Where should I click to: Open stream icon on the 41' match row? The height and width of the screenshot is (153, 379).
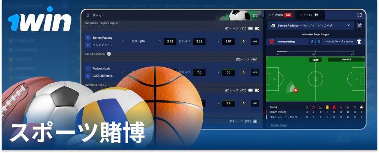click(250, 90)
